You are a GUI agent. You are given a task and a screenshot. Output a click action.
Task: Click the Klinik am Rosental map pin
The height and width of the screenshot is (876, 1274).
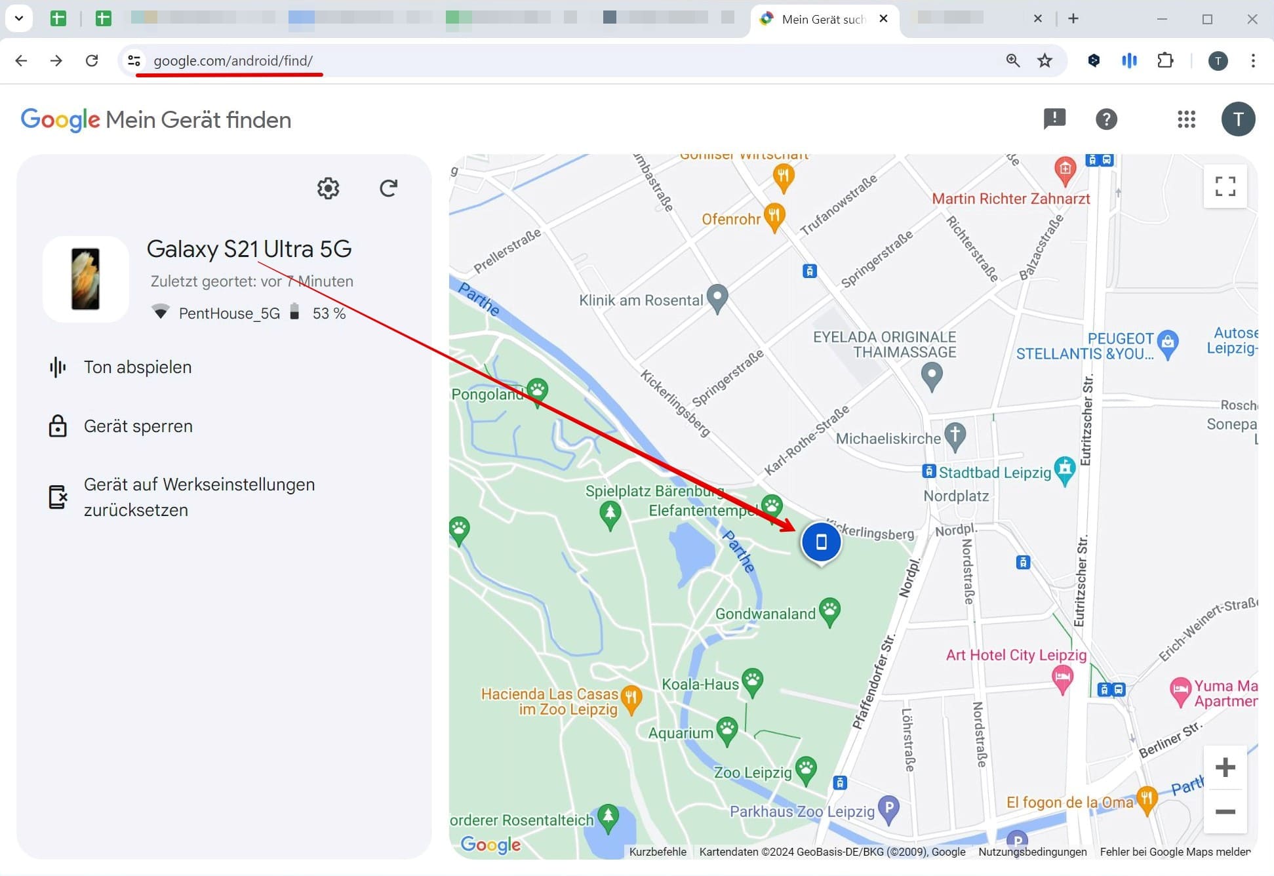click(x=717, y=298)
